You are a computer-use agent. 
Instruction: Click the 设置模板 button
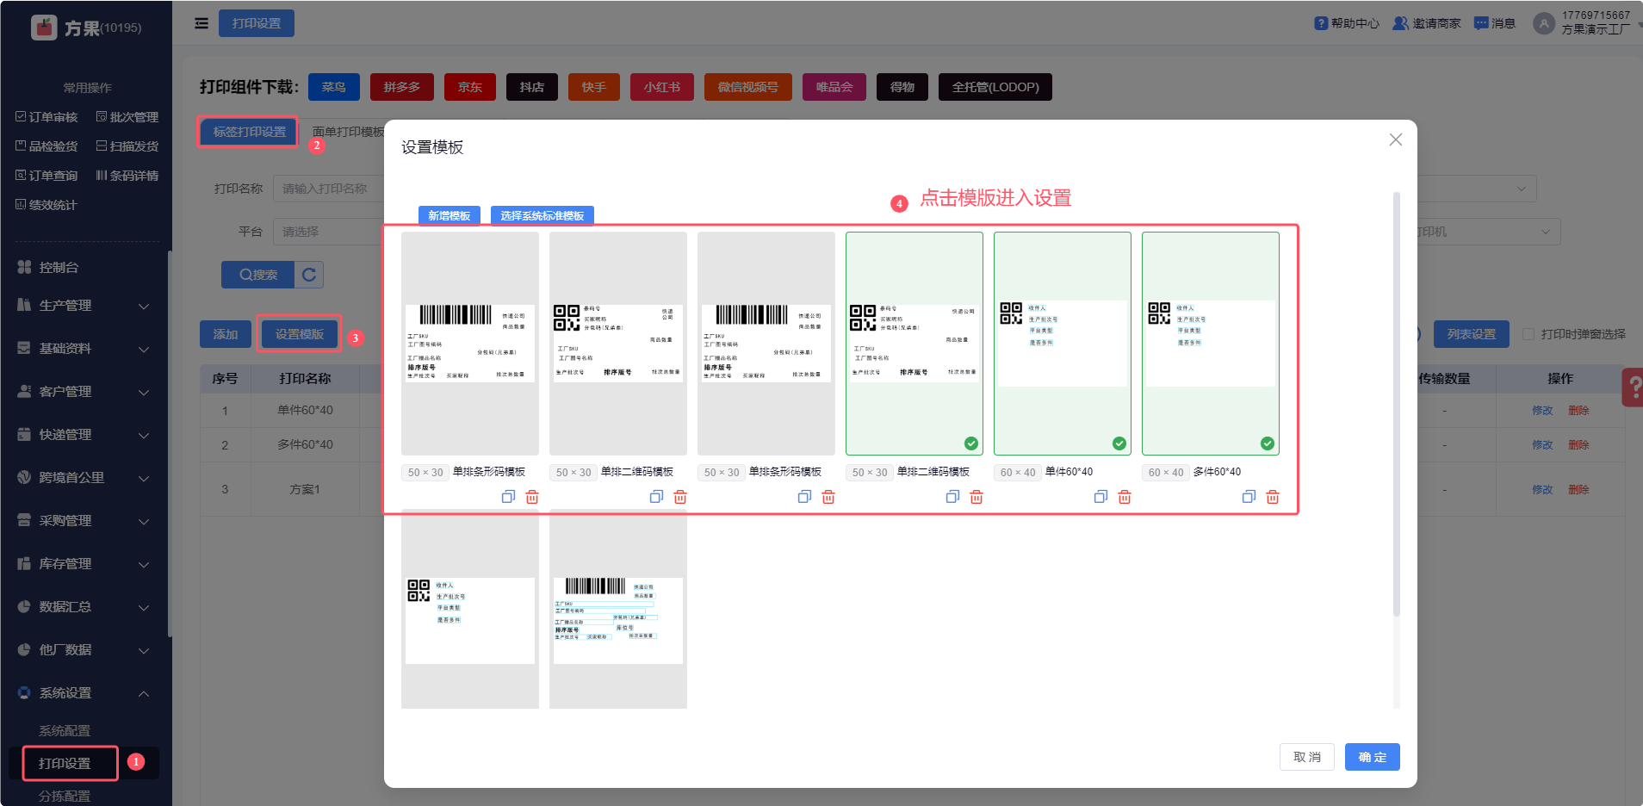click(x=300, y=334)
